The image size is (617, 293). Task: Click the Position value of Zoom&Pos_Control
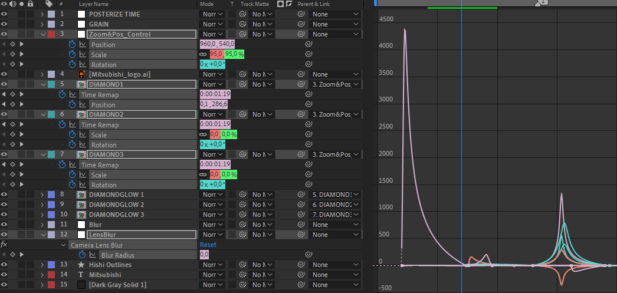[218, 45]
